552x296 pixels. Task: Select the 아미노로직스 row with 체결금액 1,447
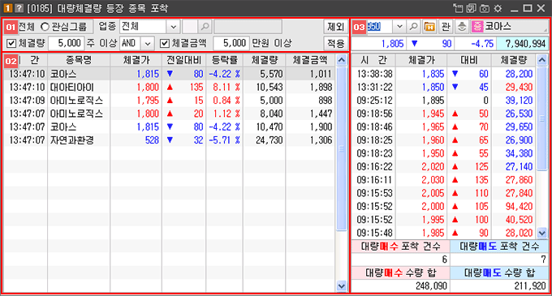pyautogui.click(x=170, y=114)
